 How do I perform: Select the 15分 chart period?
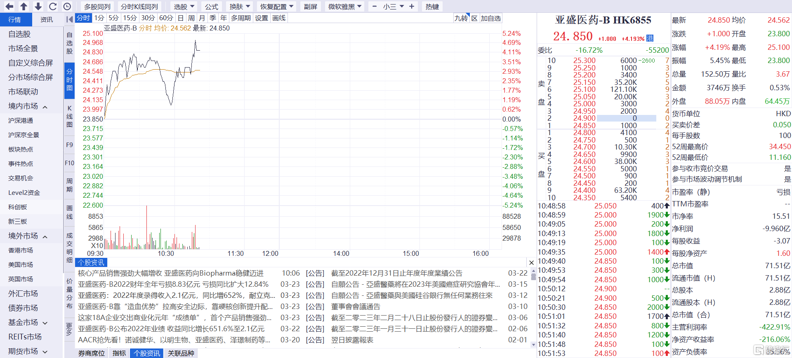(130, 18)
